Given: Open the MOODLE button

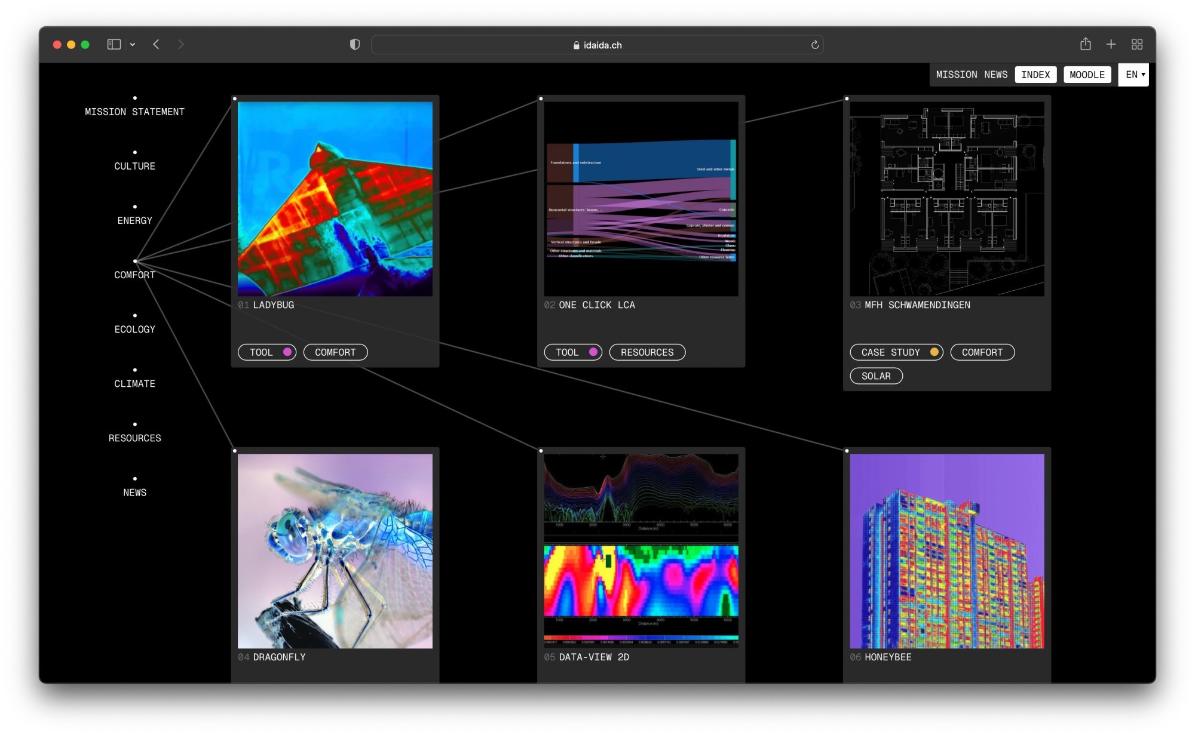Looking at the screenshot, I should point(1087,75).
